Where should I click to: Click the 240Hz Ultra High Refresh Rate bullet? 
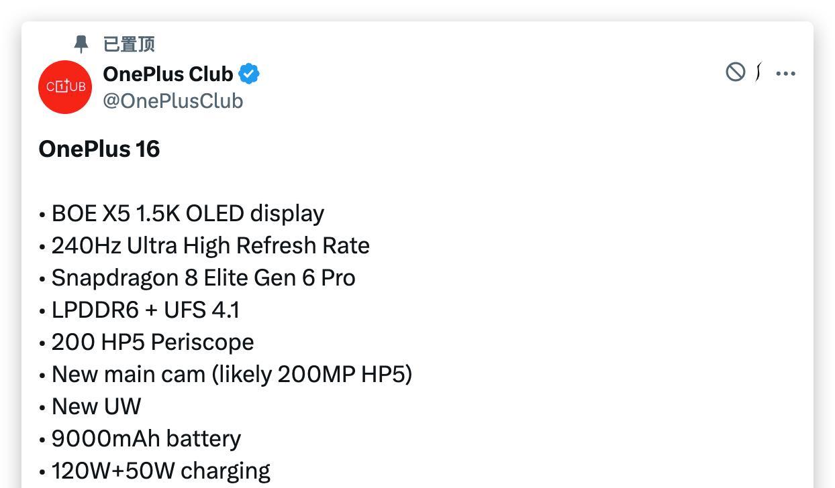(210, 245)
